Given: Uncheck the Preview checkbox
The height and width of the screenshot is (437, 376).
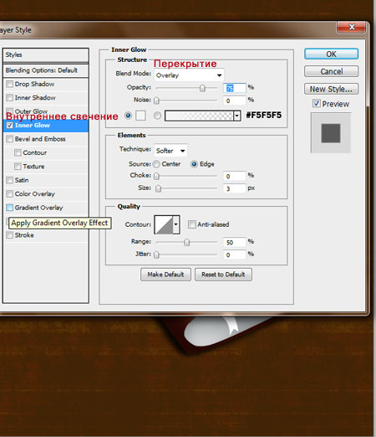Looking at the screenshot, I should [317, 104].
